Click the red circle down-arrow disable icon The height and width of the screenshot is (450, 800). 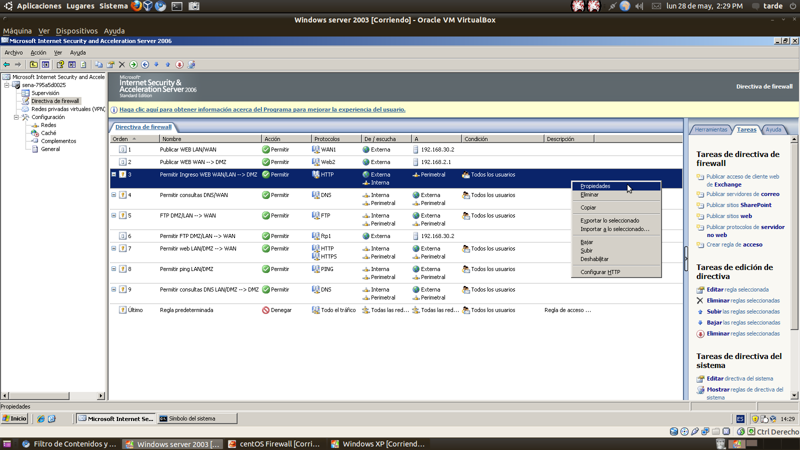click(x=179, y=64)
